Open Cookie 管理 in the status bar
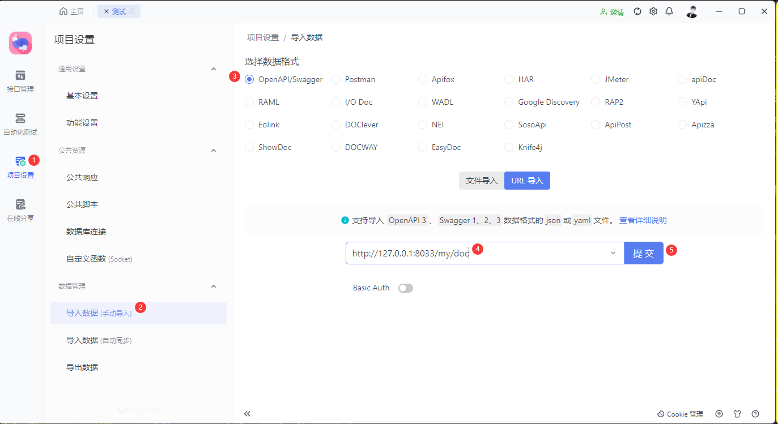The width and height of the screenshot is (778, 424). [x=679, y=414]
